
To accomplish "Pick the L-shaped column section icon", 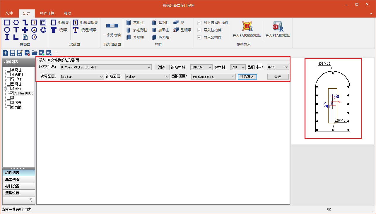I will (x=16, y=37).
